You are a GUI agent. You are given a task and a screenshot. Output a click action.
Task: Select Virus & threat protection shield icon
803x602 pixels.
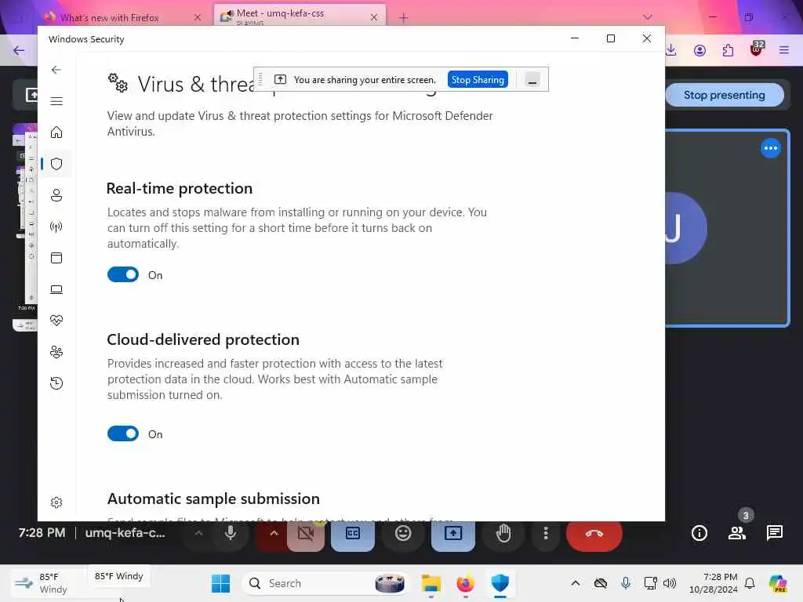pos(56,164)
